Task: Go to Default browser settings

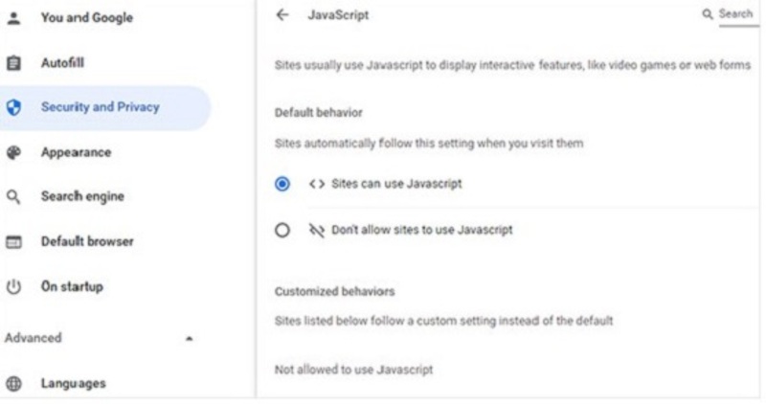Action: pos(86,242)
